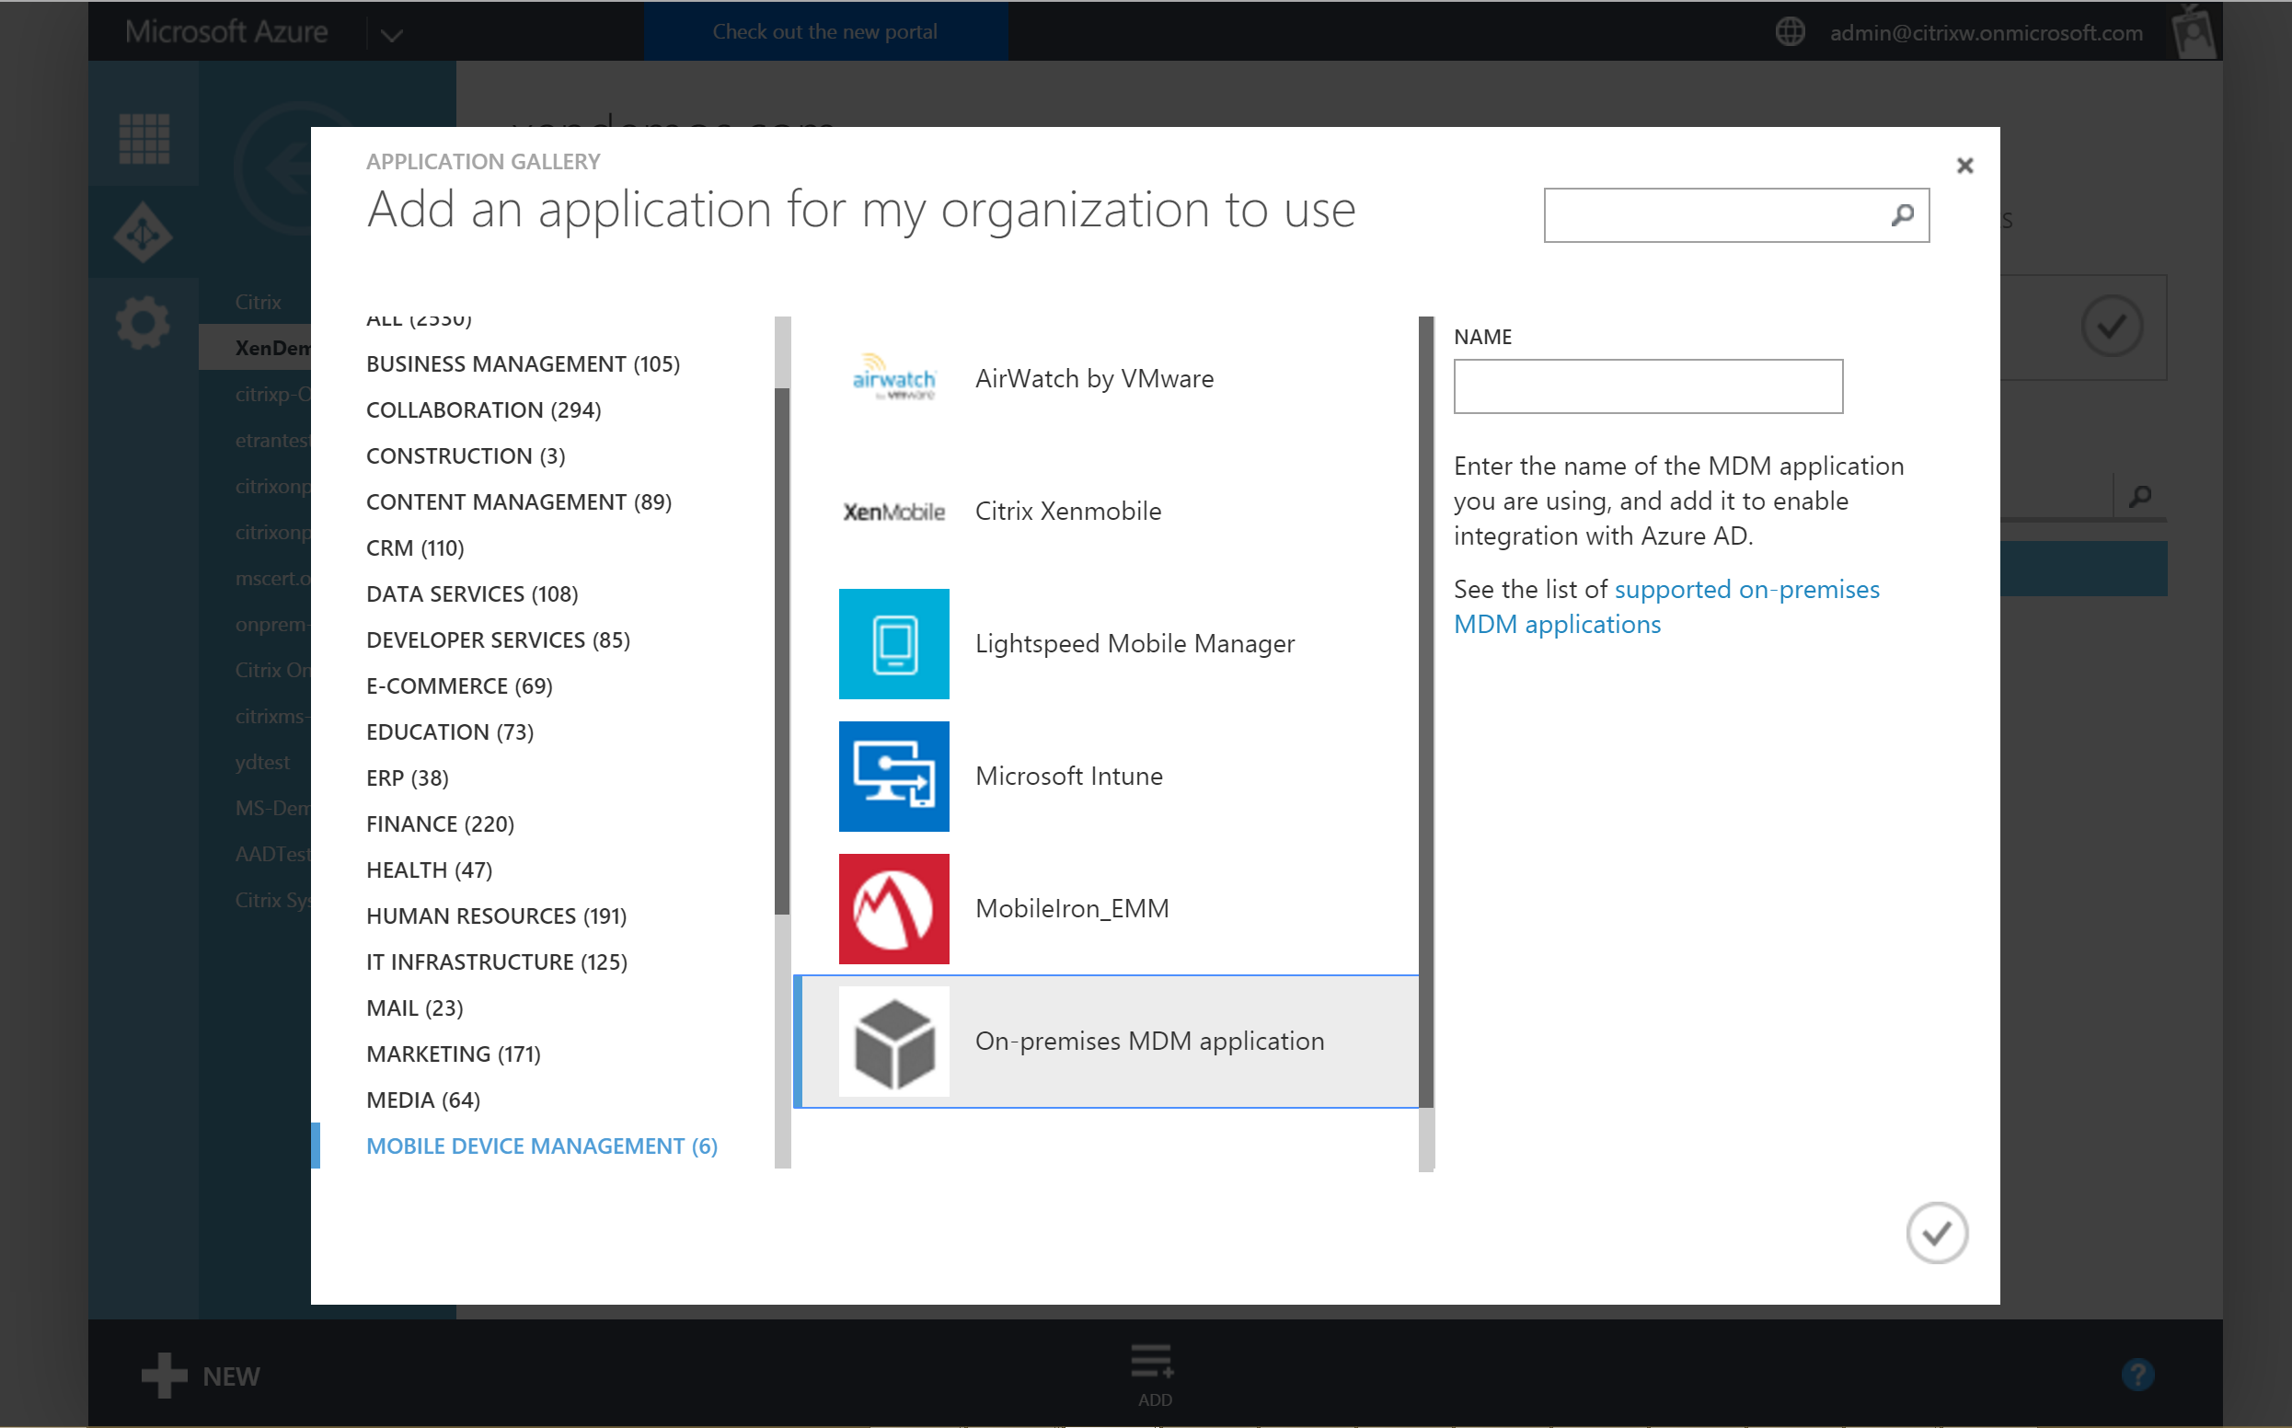Open the Collaboration (294) category

[482, 409]
